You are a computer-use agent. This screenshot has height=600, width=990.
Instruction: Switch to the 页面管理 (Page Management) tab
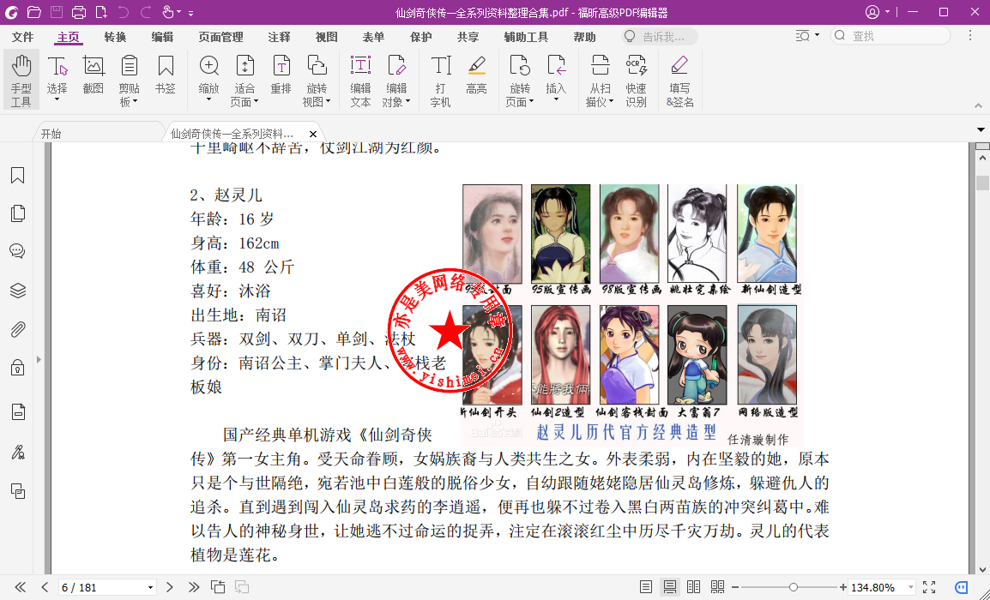click(x=221, y=37)
